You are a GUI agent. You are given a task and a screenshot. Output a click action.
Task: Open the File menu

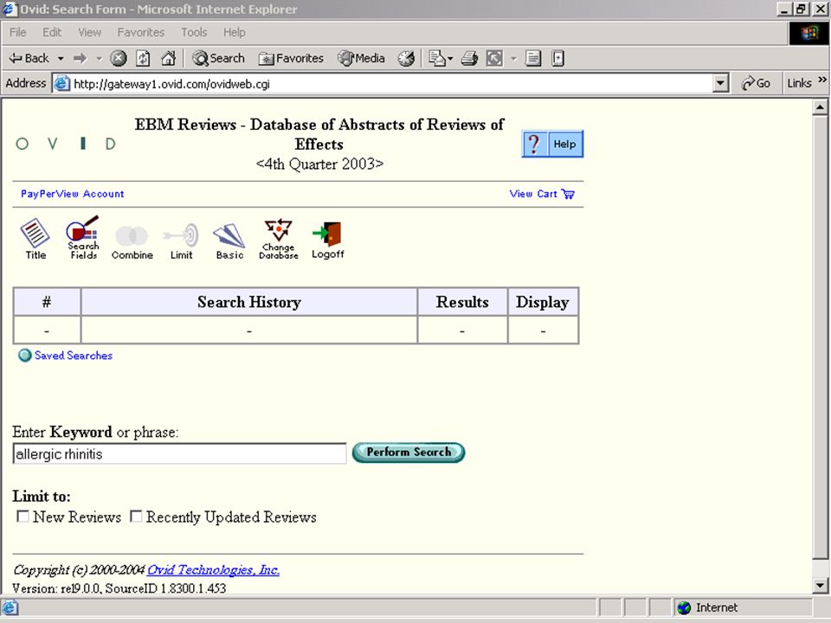click(x=18, y=32)
